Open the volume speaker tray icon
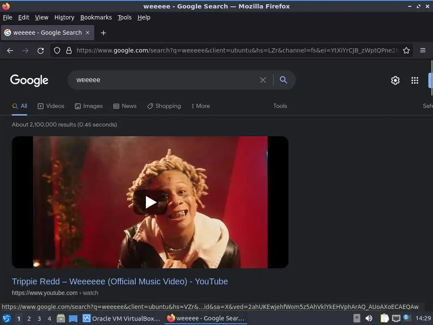Viewport: 433px width, 325px height. coord(369,319)
